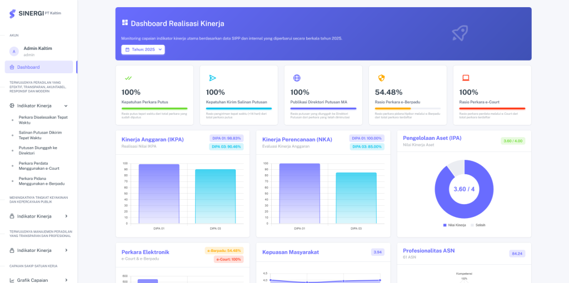Click the paper-plane icon on Kirim Salinan Putusan
The image size is (569, 283).
(x=212, y=78)
